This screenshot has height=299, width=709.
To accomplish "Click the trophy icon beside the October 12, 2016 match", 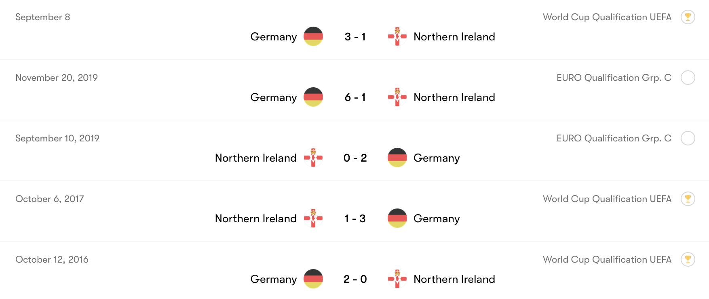I will tap(688, 259).
